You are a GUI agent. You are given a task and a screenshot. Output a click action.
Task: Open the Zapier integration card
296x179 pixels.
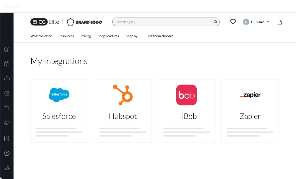250,111
